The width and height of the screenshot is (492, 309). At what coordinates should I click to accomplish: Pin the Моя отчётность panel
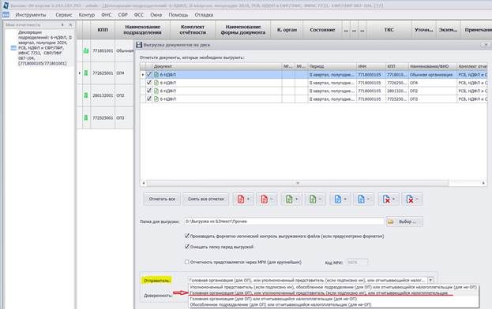pos(62,24)
